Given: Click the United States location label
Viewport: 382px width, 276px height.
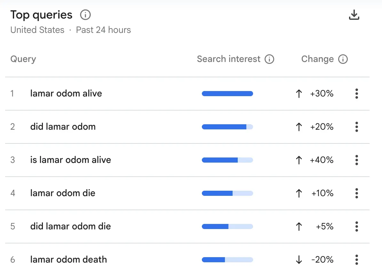Looking at the screenshot, I should (x=37, y=30).
